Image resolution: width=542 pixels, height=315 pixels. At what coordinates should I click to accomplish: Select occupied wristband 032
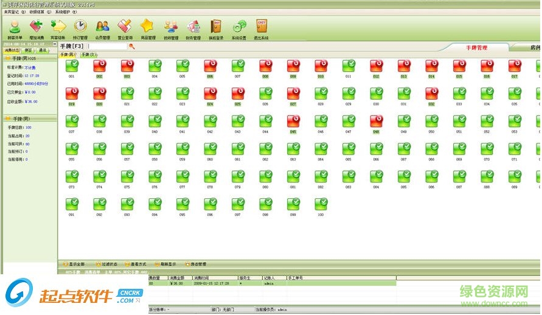432,93
